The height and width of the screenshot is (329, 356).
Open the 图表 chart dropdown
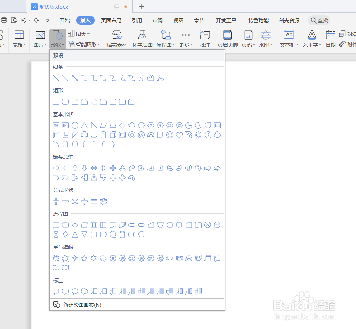tap(79, 34)
